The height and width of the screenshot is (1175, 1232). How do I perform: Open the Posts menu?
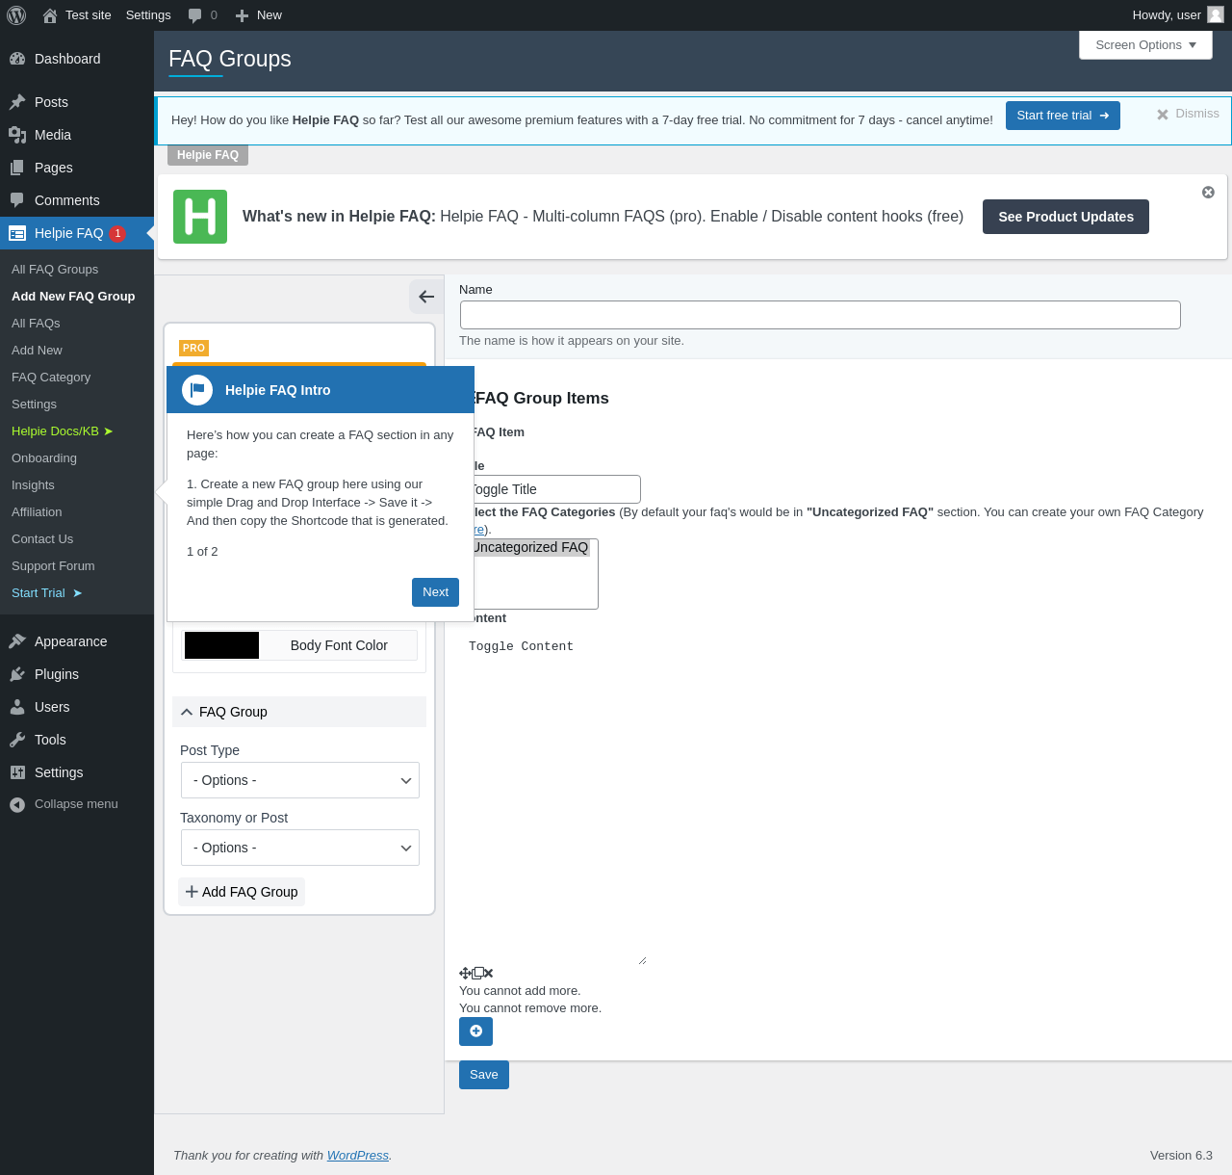tap(77, 102)
